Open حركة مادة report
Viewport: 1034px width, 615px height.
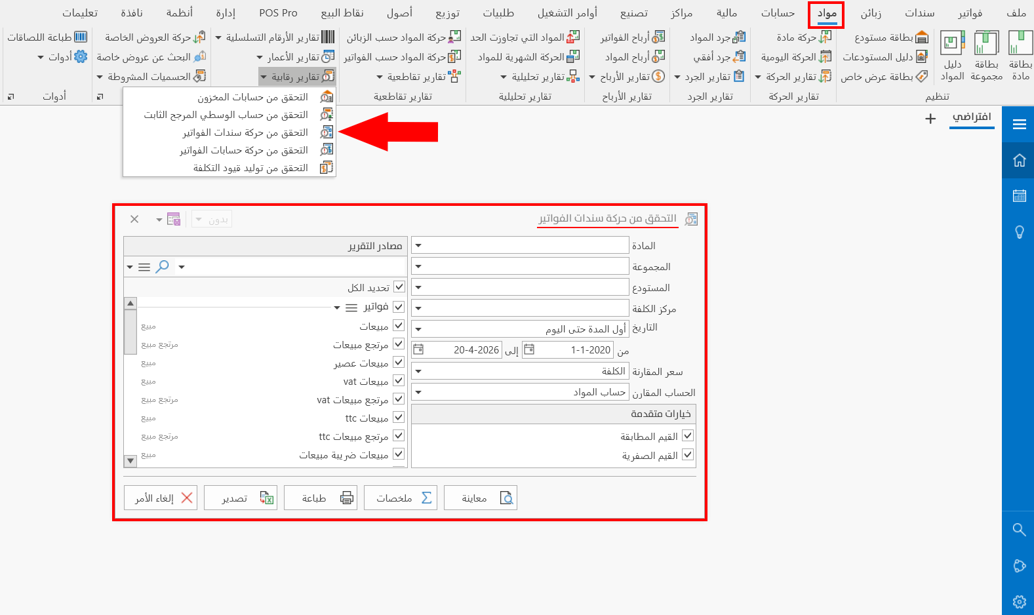804,37
